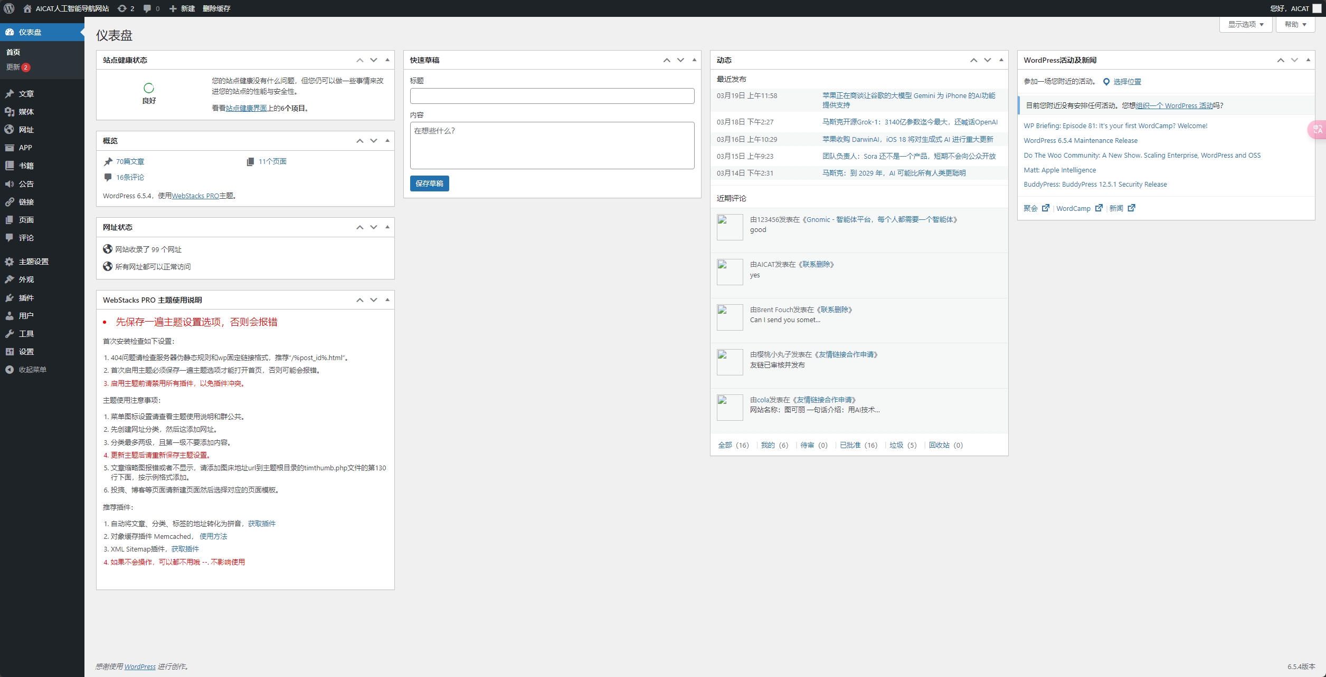
Task: Open the WordCamp external link
Action: click(x=1079, y=208)
